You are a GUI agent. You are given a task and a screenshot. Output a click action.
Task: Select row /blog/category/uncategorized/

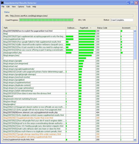(x=68, y=63)
